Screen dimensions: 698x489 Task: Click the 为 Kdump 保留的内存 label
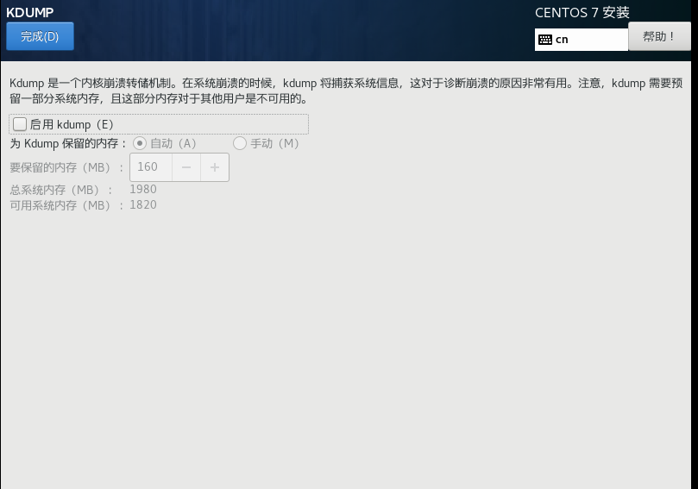68,143
